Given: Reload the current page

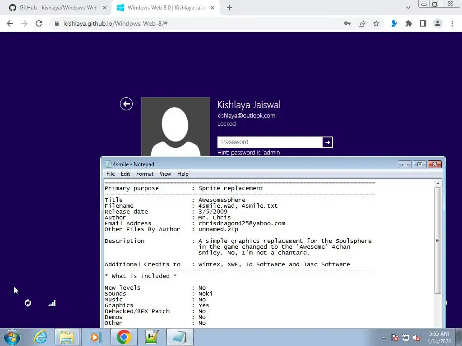Looking at the screenshot, I should (x=39, y=23).
